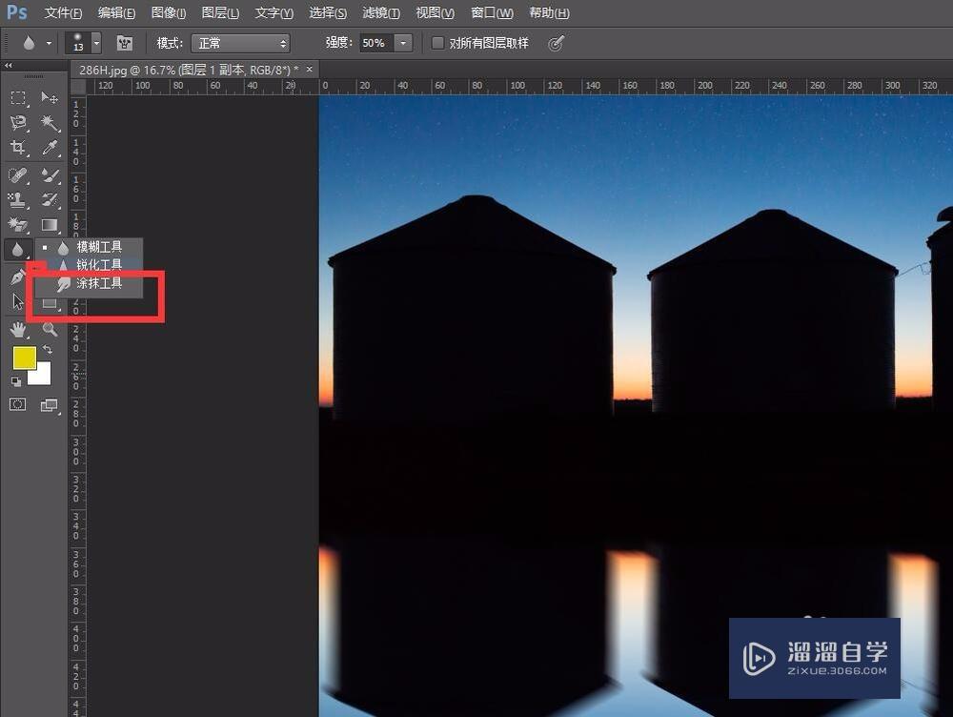Screen dimensions: 953x717
Task: Reset to default black and white colors
Action: pyautogui.click(x=16, y=382)
